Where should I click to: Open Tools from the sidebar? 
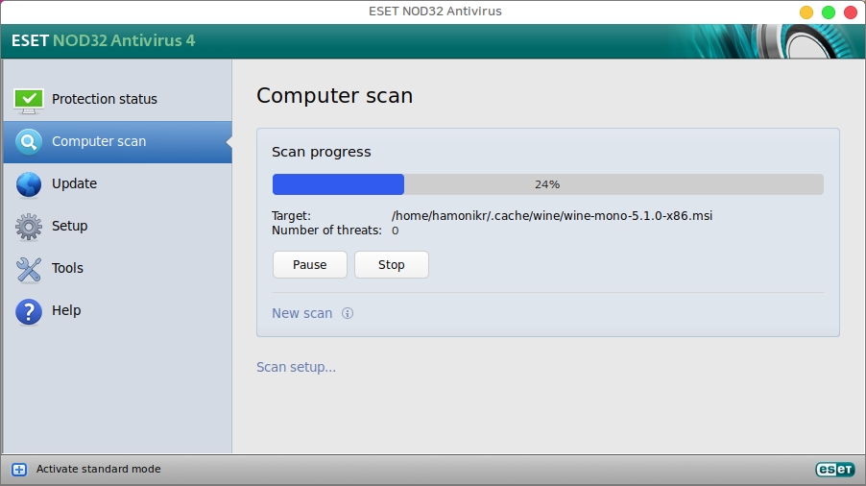click(x=67, y=268)
